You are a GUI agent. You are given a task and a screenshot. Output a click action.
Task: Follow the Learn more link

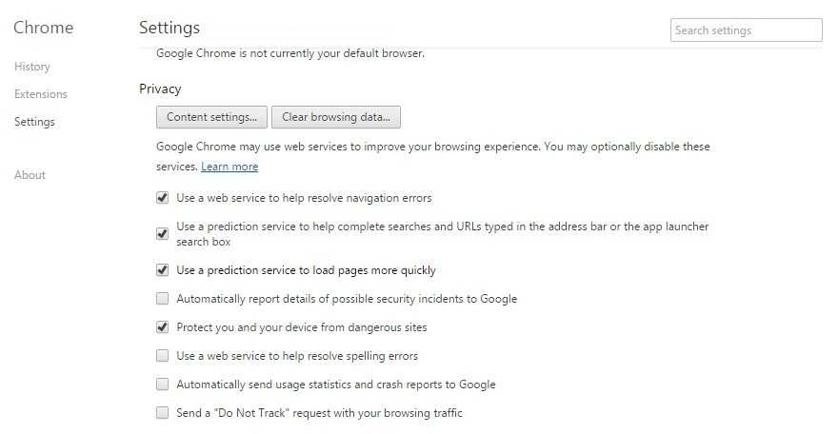pyautogui.click(x=229, y=167)
